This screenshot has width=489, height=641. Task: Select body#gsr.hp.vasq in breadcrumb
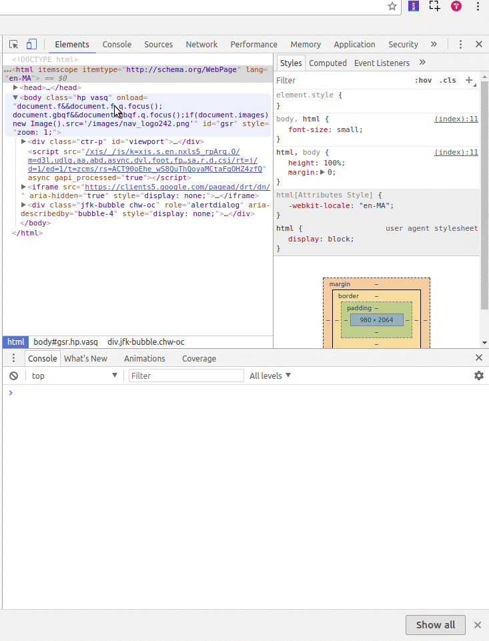pyautogui.click(x=65, y=342)
